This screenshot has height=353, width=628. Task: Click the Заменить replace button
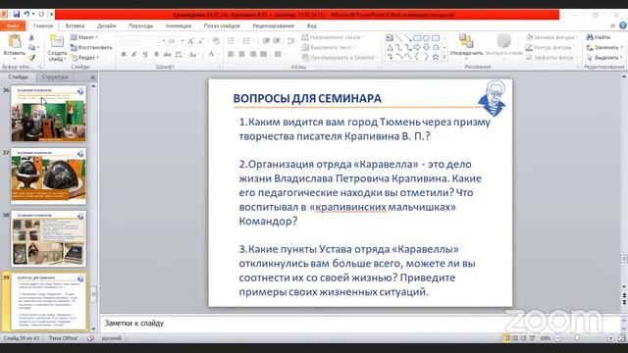604,47
